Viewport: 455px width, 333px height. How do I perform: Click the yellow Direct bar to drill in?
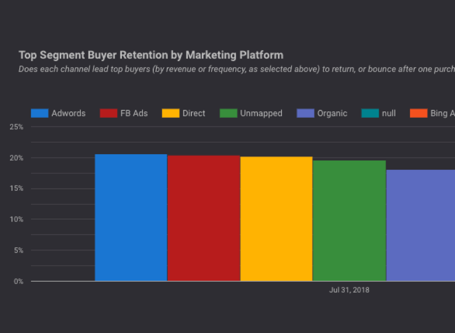point(276,217)
